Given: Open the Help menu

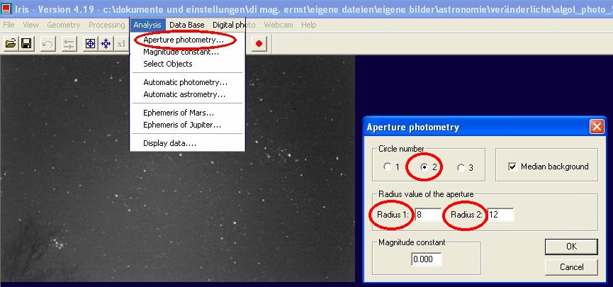Looking at the screenshot, I should coord(308,25).
